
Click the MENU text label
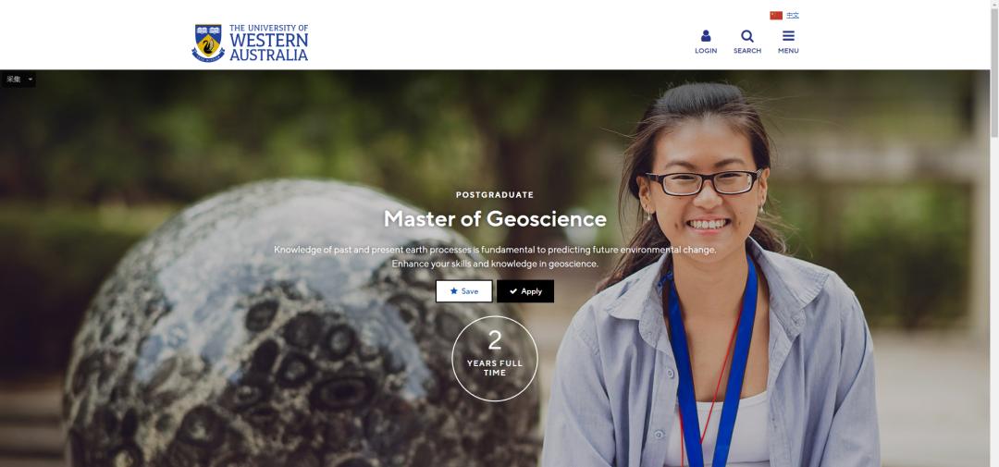tap(788, 51)
